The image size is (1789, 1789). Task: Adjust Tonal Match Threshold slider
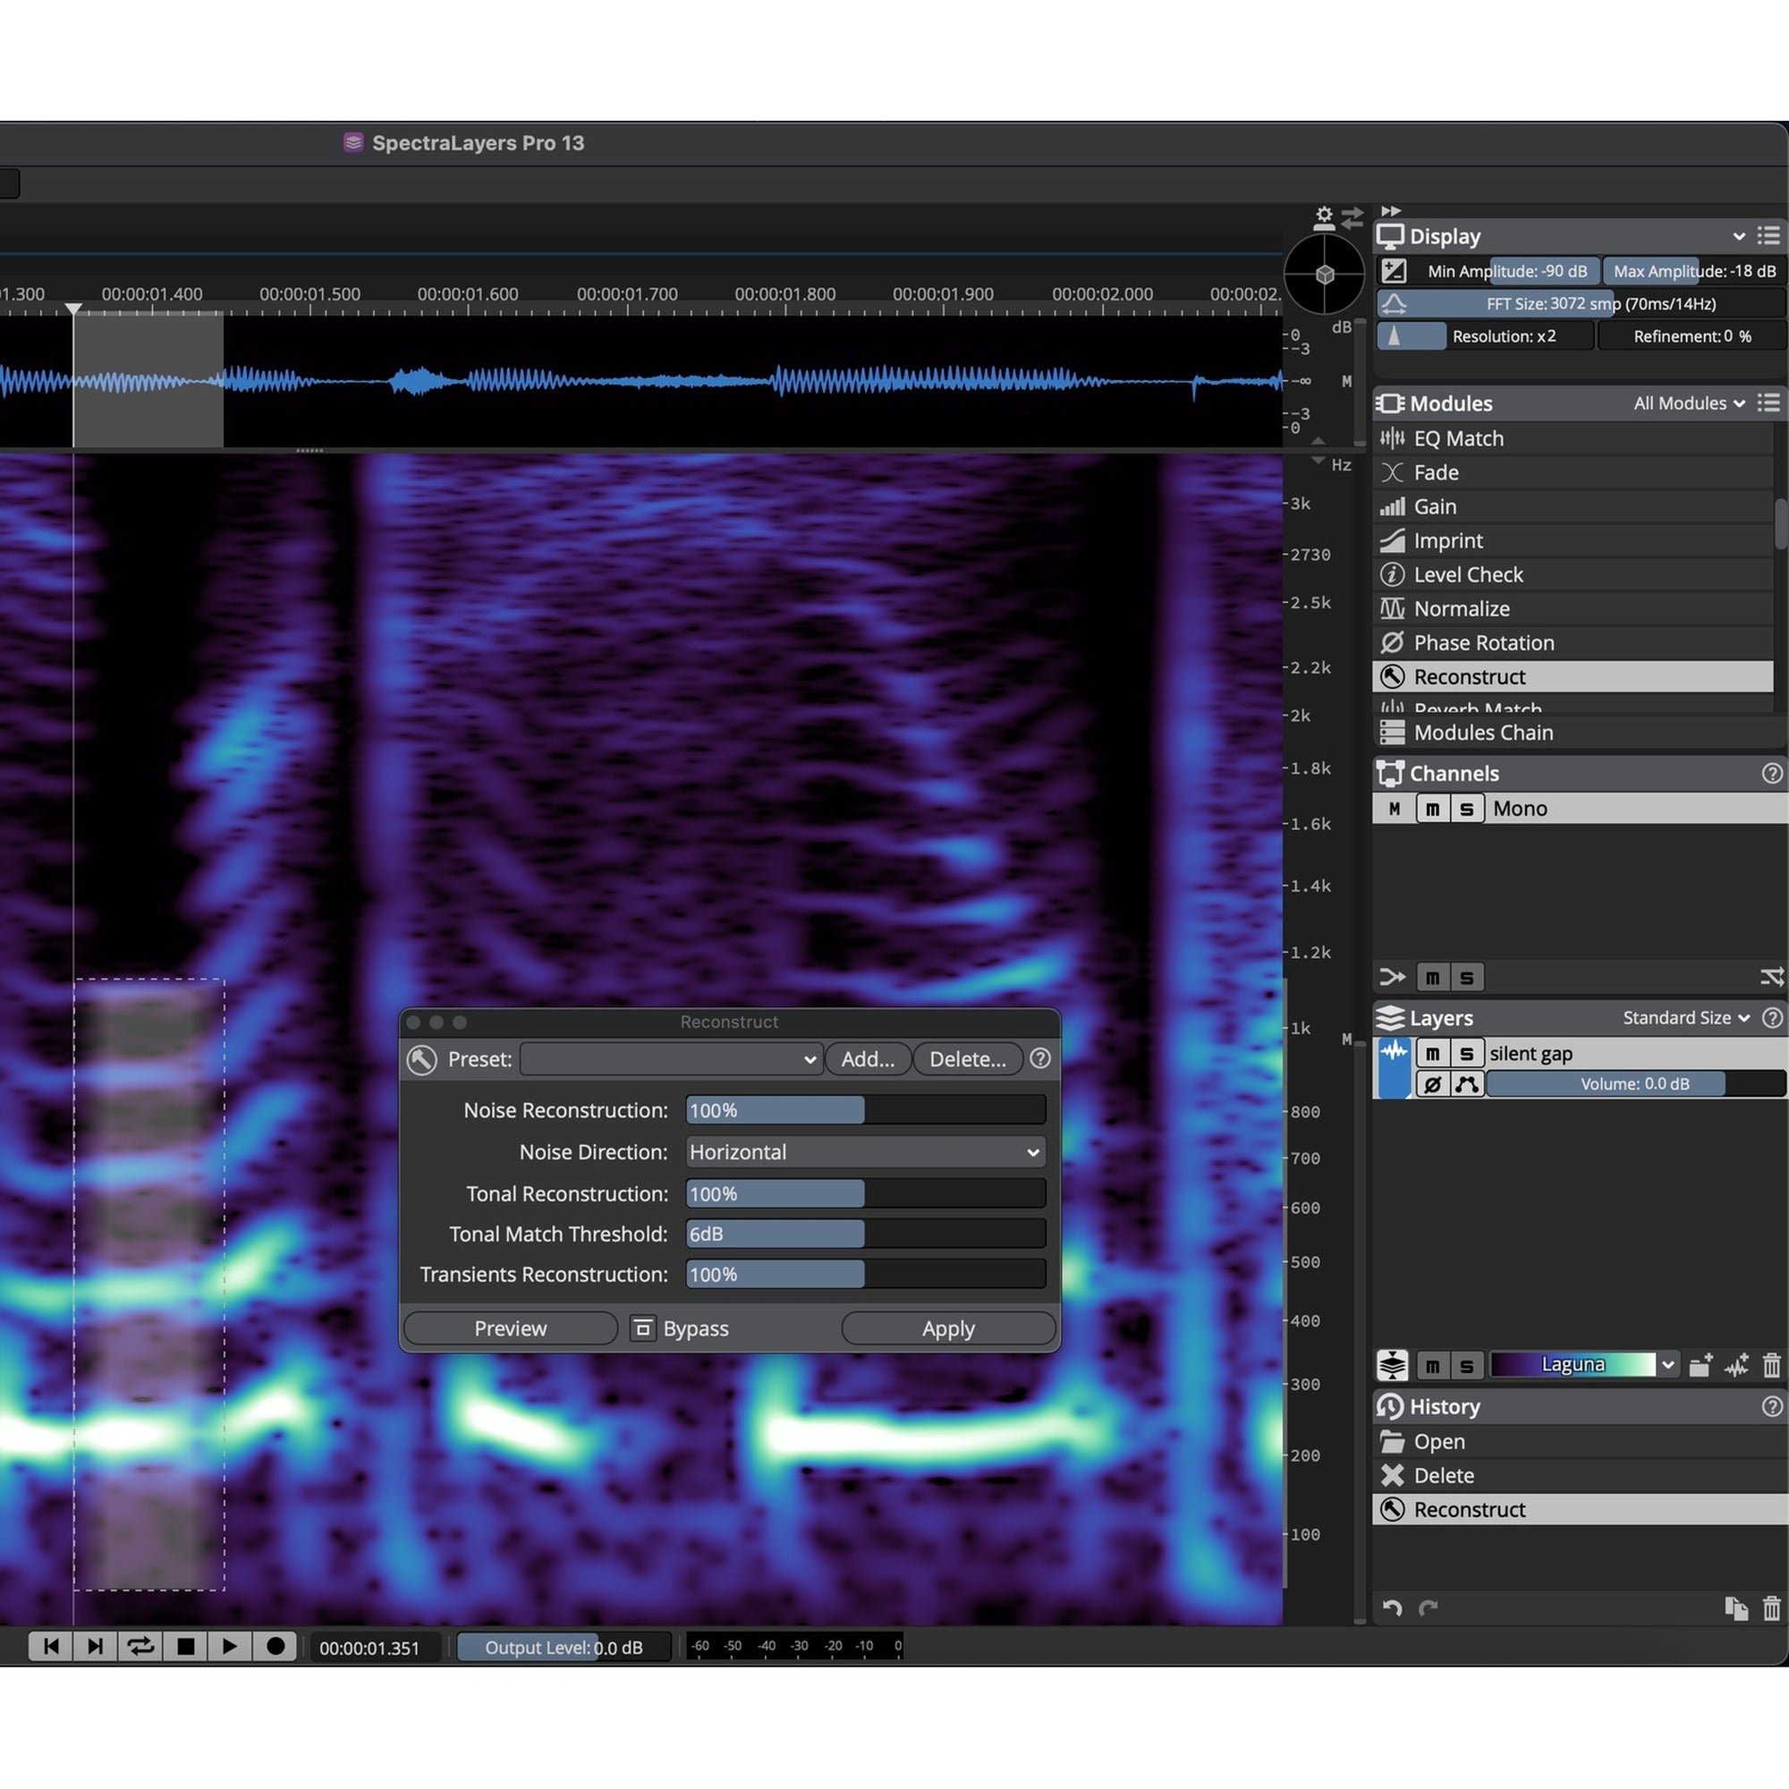pyautogui.click(x=866, y=1234)
